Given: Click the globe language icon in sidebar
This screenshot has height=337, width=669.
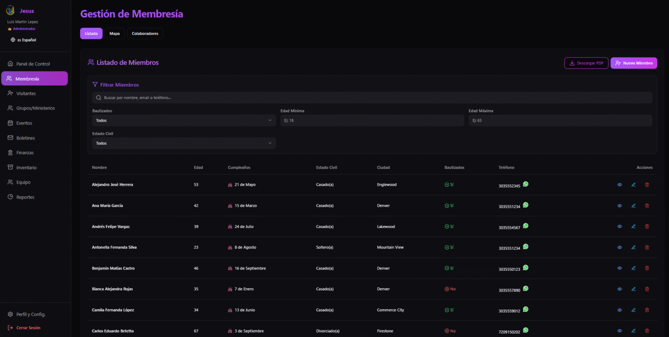Looking at the screenshot, I should 13,40.
